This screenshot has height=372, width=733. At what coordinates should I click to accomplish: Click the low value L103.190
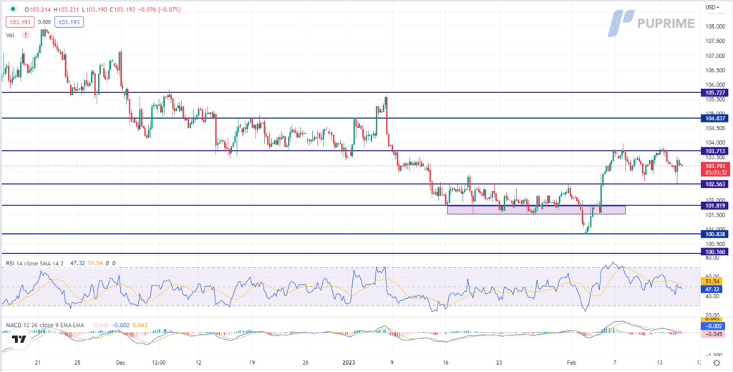pyautogui.click(x=94, y=9)
